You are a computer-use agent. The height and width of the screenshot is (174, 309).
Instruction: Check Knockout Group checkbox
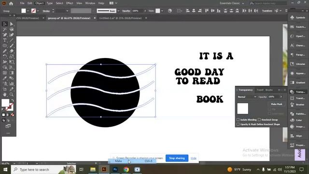(x=259, y=120)
